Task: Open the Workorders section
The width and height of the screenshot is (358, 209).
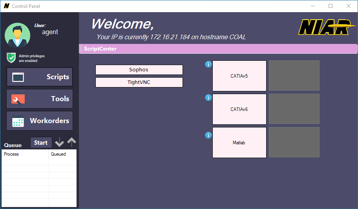Action: 40,121
